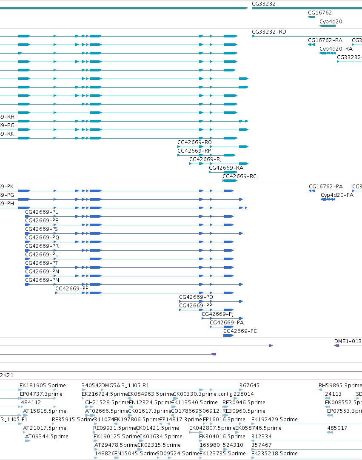Open EST AT09344.5prime
The image size is (362, 460).
click(46, 437)
